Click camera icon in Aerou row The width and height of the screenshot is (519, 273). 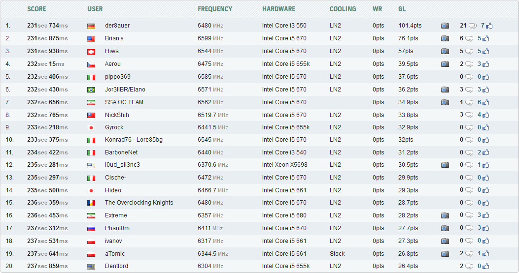pyautogui.click(x=445, y=64)
